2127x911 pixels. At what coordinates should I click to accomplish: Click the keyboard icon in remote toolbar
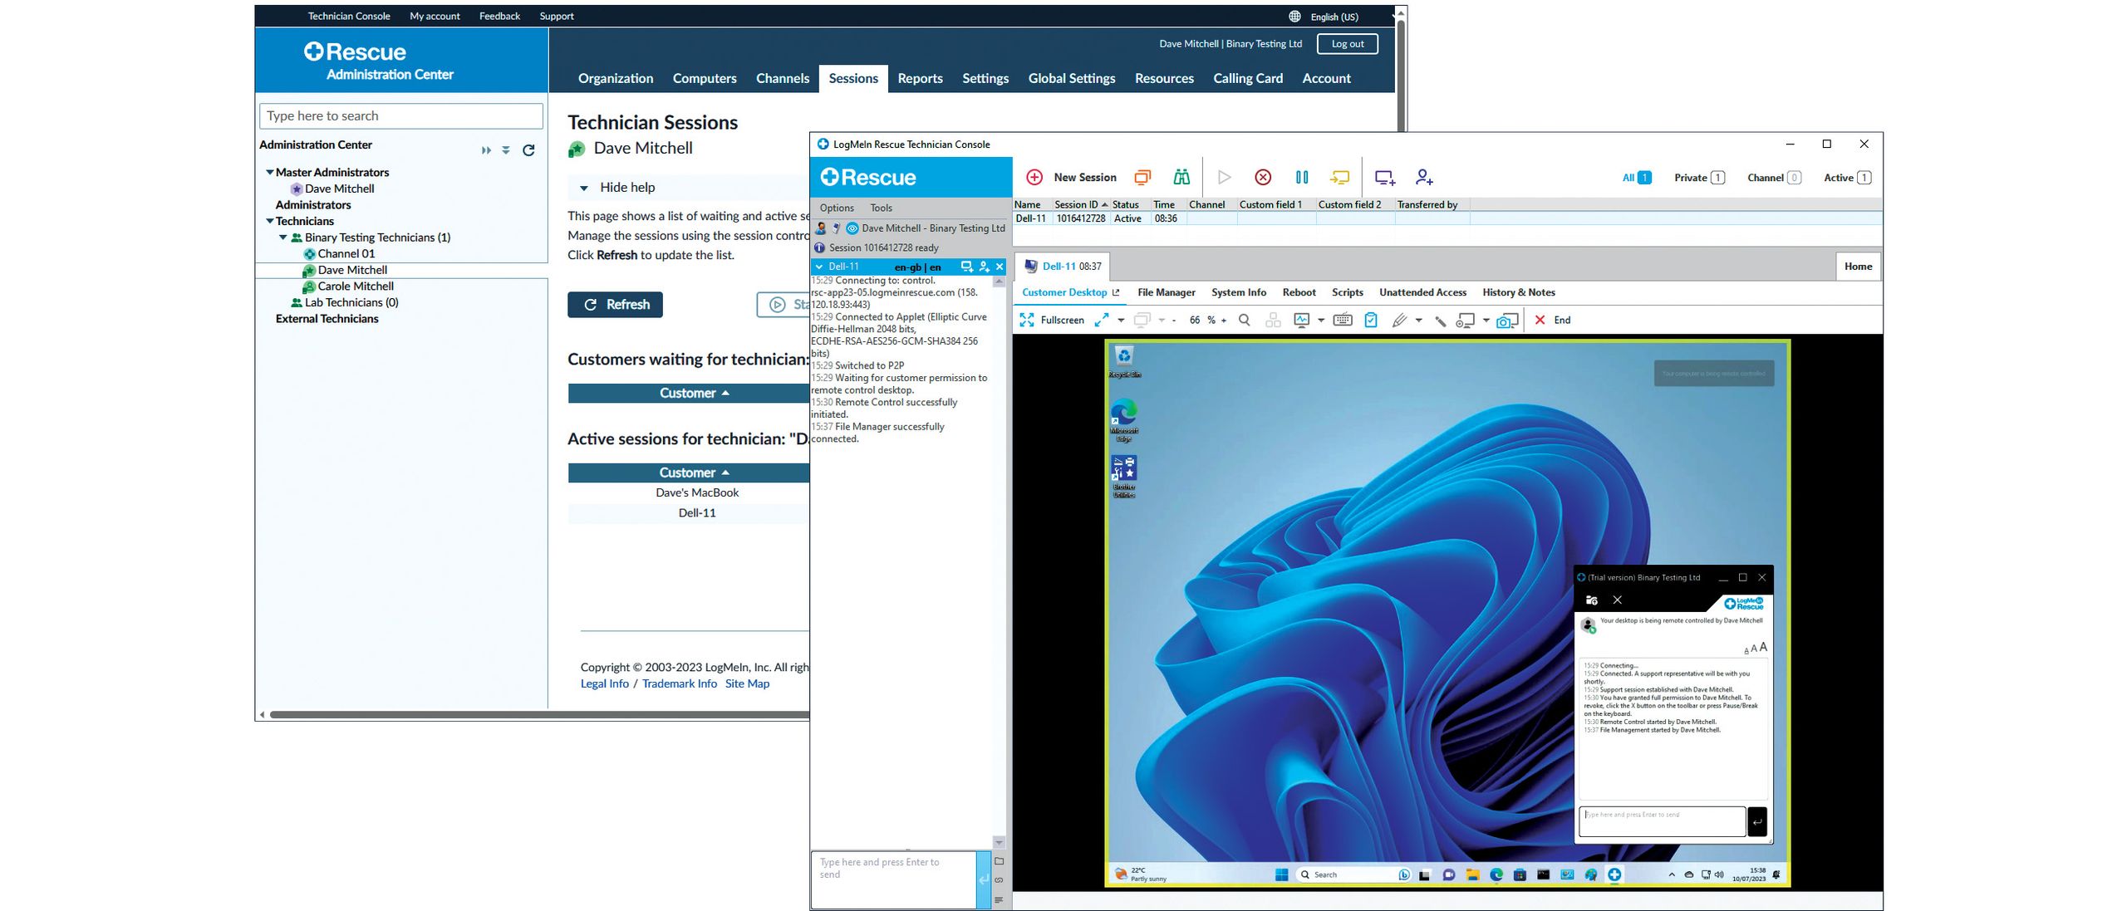pyautogui.click(x=1343, y=320)
